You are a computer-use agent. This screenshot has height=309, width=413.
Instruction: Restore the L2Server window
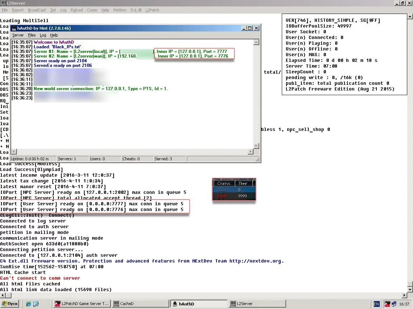pyautogui.click(x=403, y=3)
